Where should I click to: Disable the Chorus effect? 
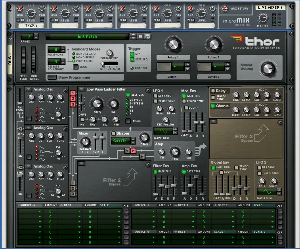[x=213, y=106]
